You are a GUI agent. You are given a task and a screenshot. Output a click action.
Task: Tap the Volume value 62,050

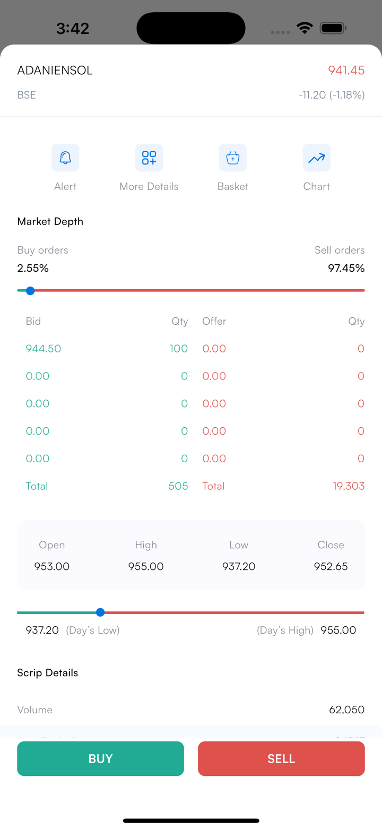click(346, 710)
